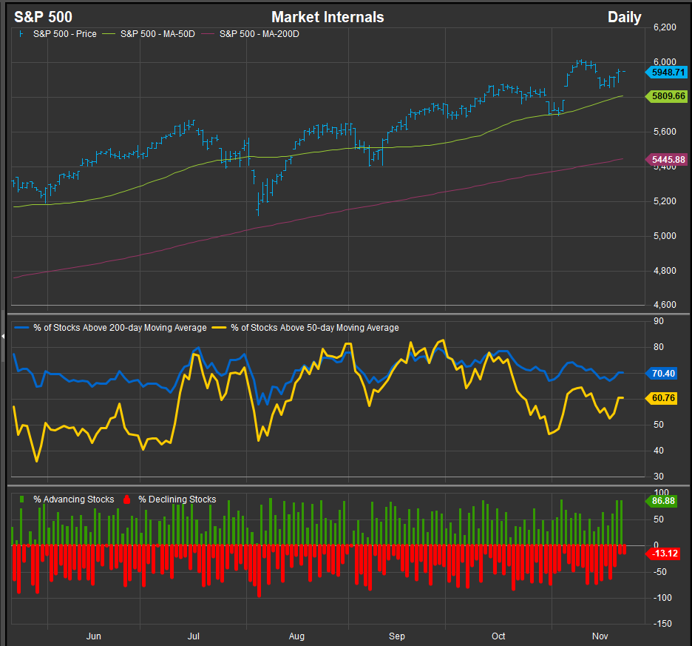
Task: Click the -100 axis label in advance-decline panel
Action: [x=662, y=597]
